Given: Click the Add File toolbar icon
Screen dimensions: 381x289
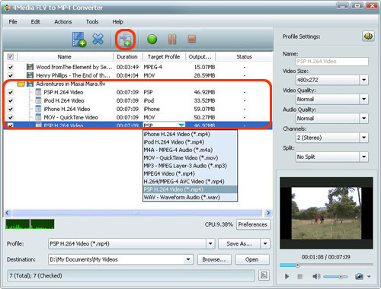Looking at the screenshot, I should pos(79,40).
